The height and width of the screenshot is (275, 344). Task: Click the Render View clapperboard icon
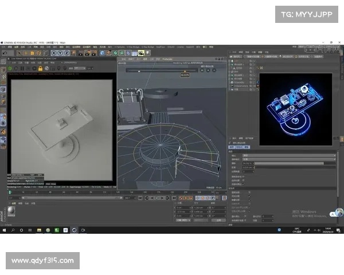(x=81, y=53)
